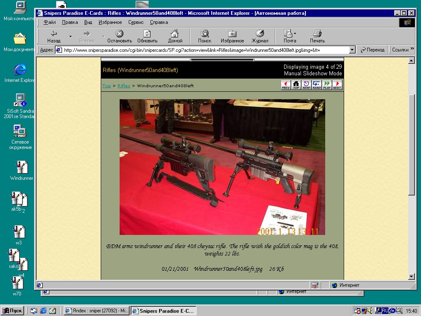421x316 pixels.
Task: Click the RAND random image icon
Action: point(316,85)
